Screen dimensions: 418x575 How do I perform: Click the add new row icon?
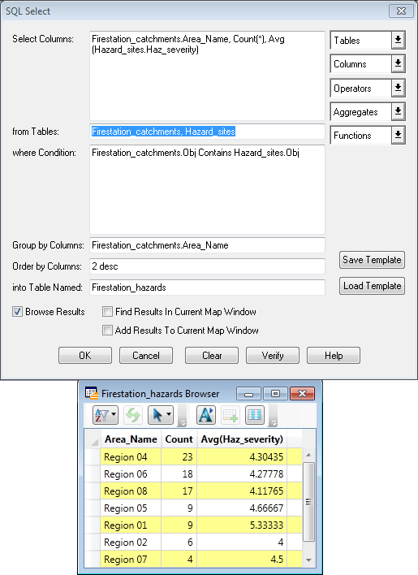(231, 415)
